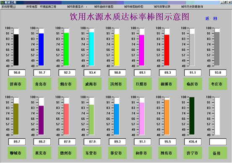Click the green 烟台市 bar gauge
Image resolution: width=232 pixels, height=163 pixels.
[x=66, y=47]
